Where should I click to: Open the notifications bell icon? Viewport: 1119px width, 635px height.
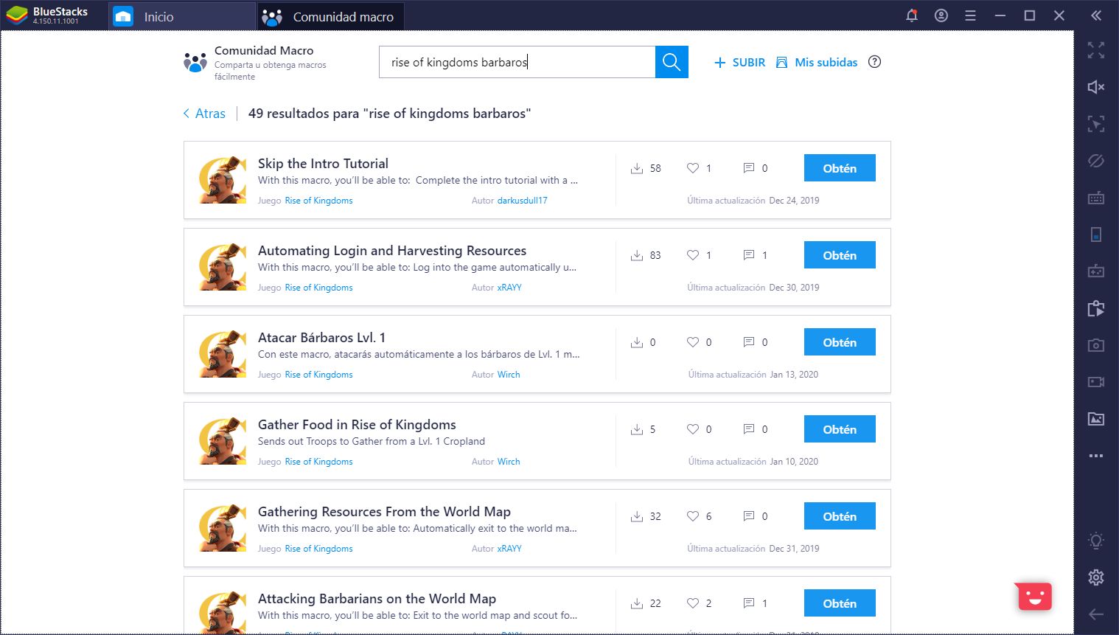point(912,15)
